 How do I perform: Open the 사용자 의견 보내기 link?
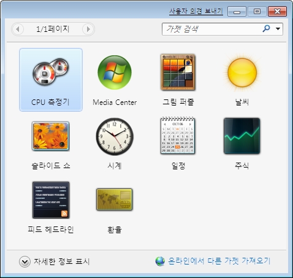pyautogui.click(x=196, y=11)
